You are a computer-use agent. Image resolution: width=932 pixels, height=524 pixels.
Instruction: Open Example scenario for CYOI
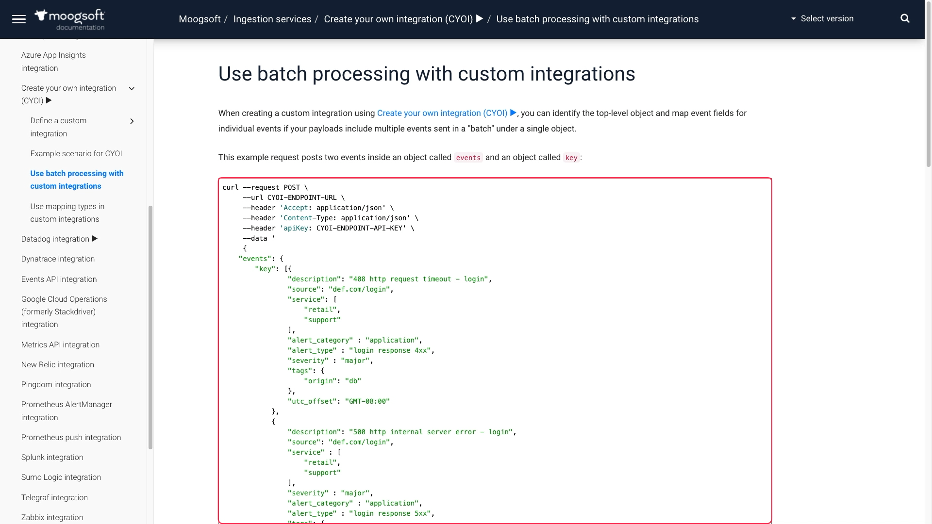click(x=76, y=153)
